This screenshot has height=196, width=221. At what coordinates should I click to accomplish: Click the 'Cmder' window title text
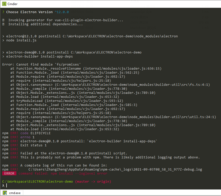tap(12, 4)
